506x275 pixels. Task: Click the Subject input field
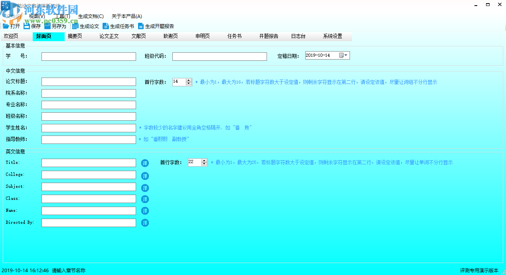(x=89, y=187)
